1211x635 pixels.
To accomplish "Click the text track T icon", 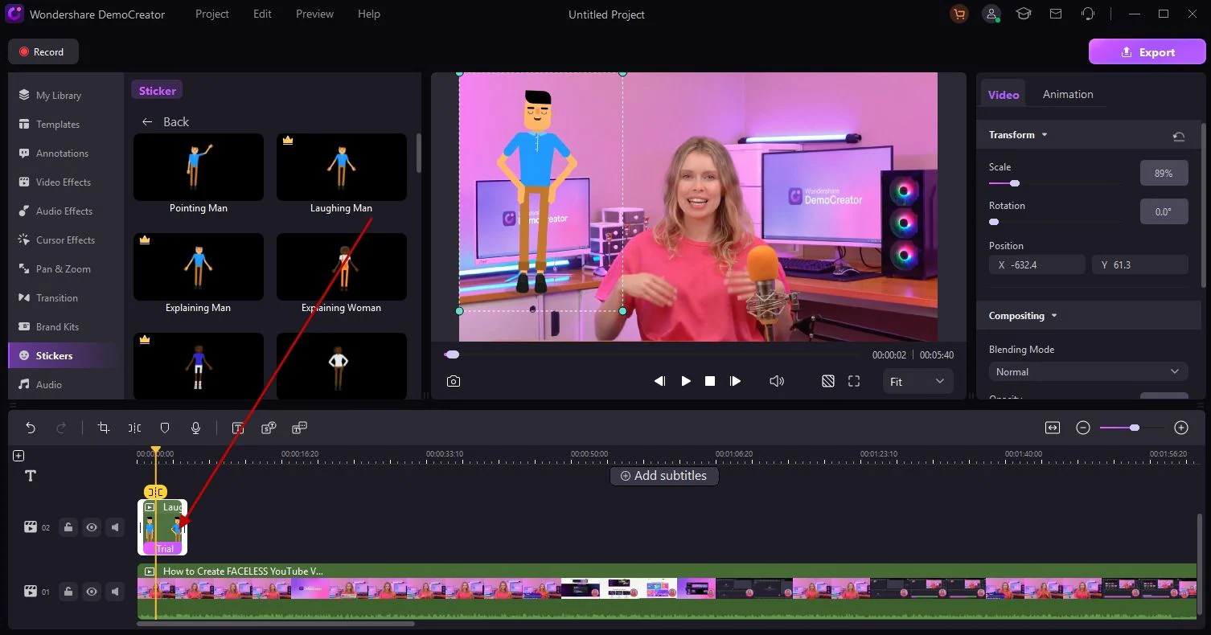I will pos(31,476).
